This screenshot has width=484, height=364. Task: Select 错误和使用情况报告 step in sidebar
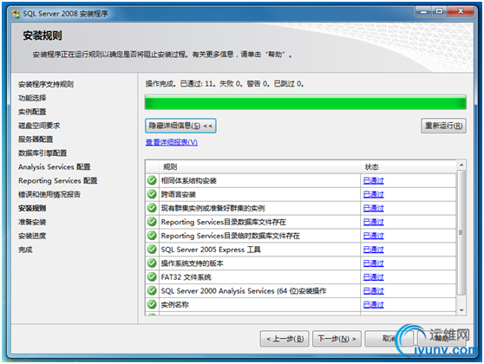click(49, 194)
